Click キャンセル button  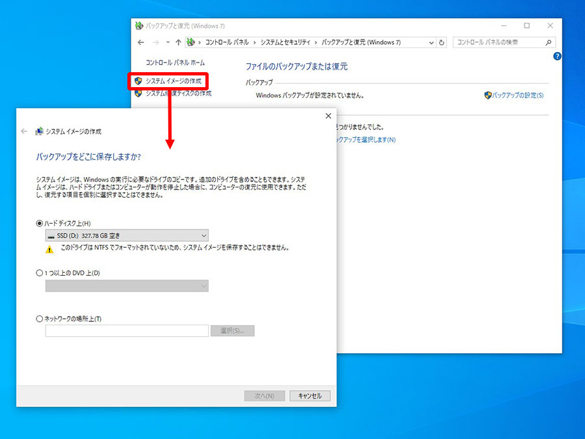click(310, 395)
